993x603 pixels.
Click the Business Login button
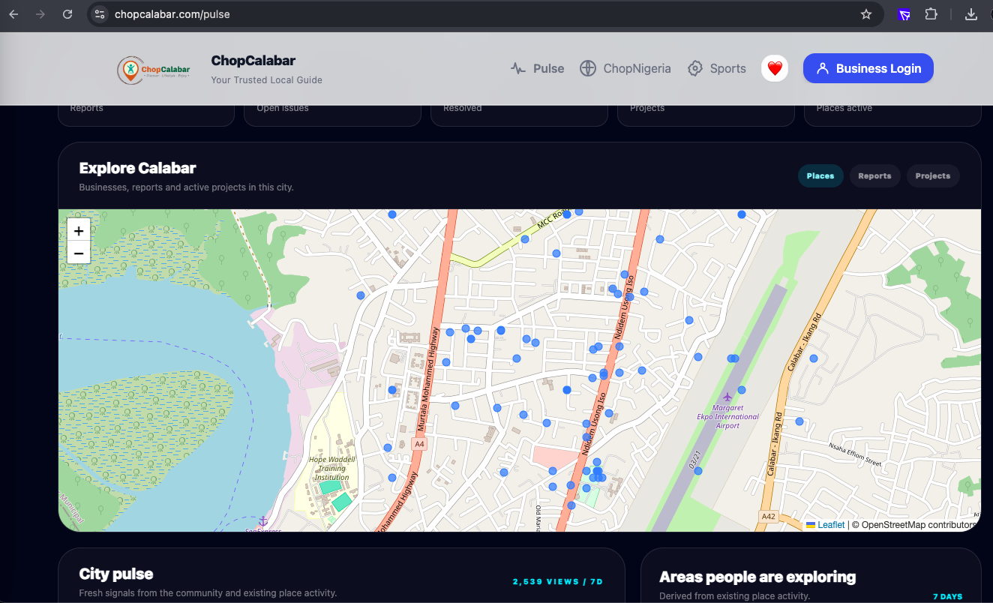(868, 68)
